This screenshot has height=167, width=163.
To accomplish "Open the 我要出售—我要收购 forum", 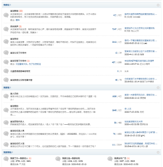I will pyautogui.click(x=71, y=158).
